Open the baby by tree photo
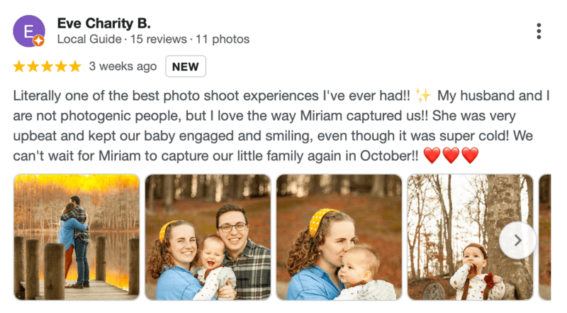The image size is (567, 313). coord(461,237)
